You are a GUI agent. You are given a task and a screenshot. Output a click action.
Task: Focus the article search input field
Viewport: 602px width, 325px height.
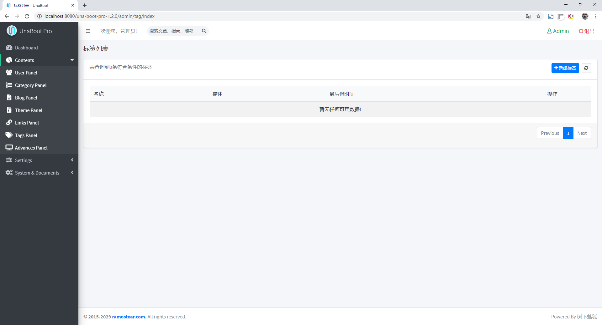[x=173, y=31]
